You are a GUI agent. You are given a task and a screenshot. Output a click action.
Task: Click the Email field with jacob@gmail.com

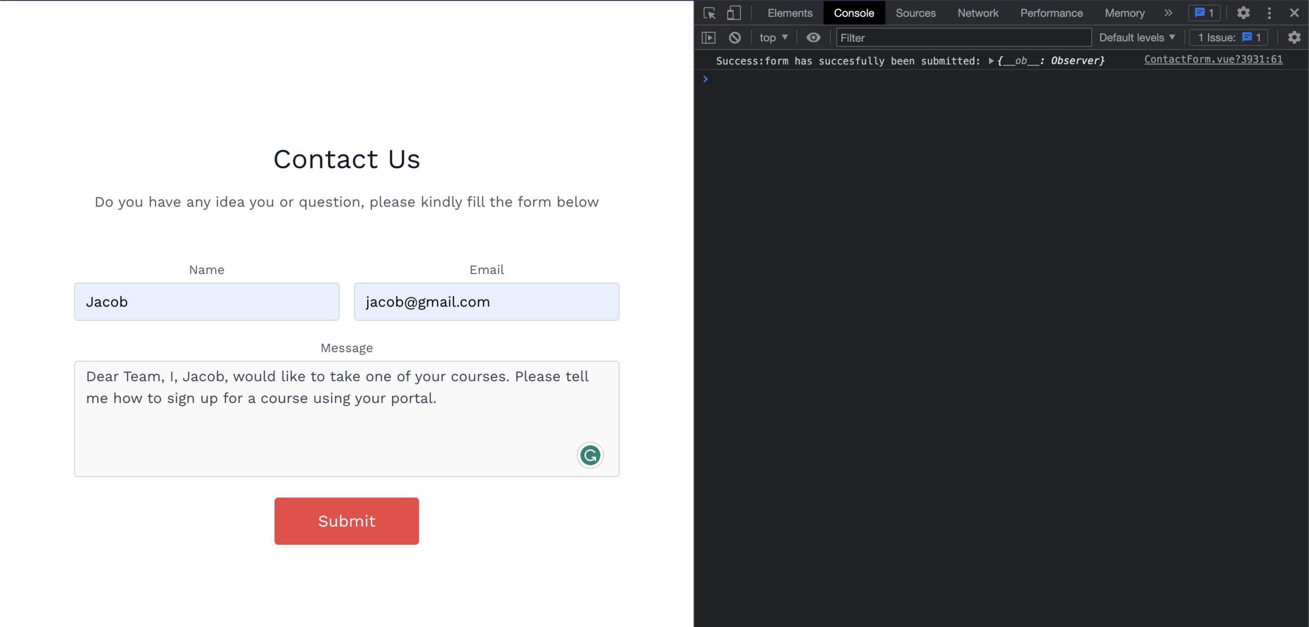486,301
